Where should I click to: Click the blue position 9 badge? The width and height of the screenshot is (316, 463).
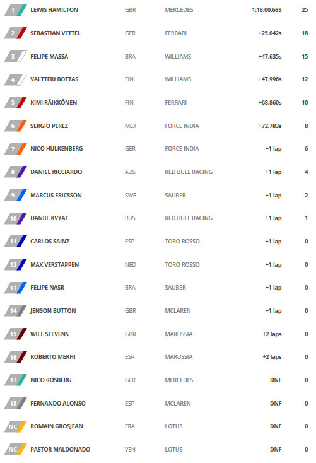(x=15, y=195)
